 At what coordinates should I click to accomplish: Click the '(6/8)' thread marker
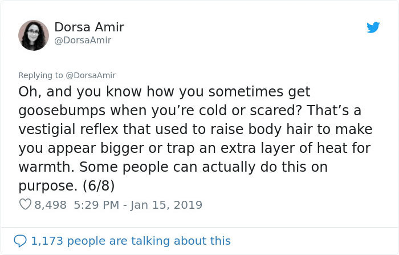pos(93,186)
